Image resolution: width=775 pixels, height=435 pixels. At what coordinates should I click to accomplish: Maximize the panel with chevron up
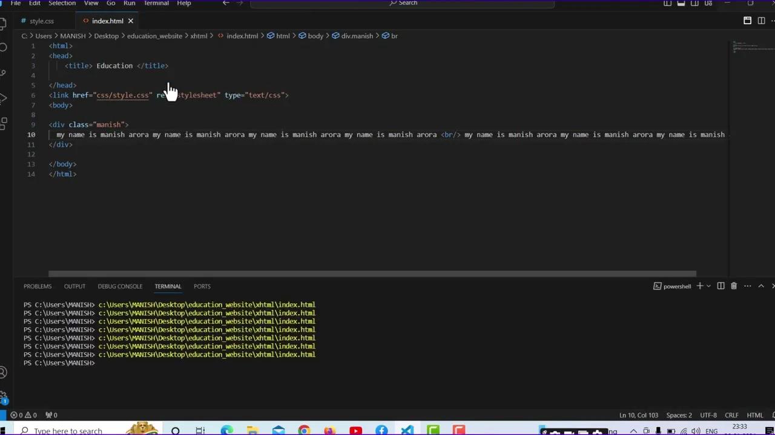click(761, 286)
